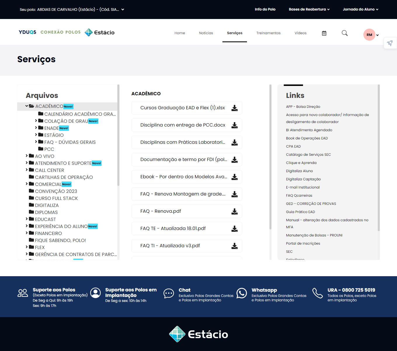Open APP - Bolsa Direção link
This screenshot has height=351, width=397.
[303, 107]
